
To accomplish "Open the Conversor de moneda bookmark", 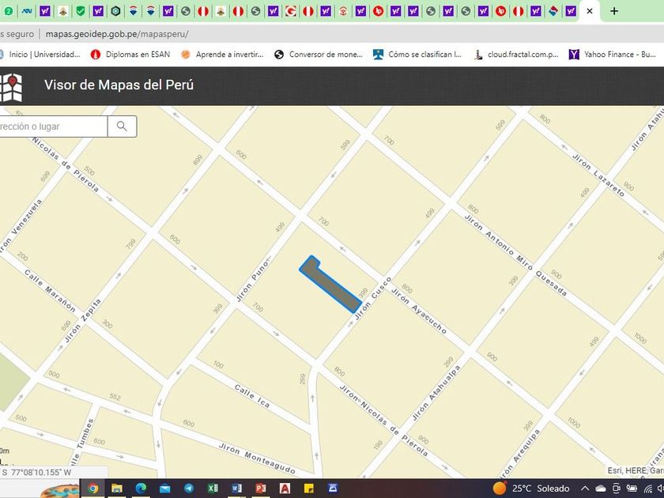I will [x=319, y=55].
